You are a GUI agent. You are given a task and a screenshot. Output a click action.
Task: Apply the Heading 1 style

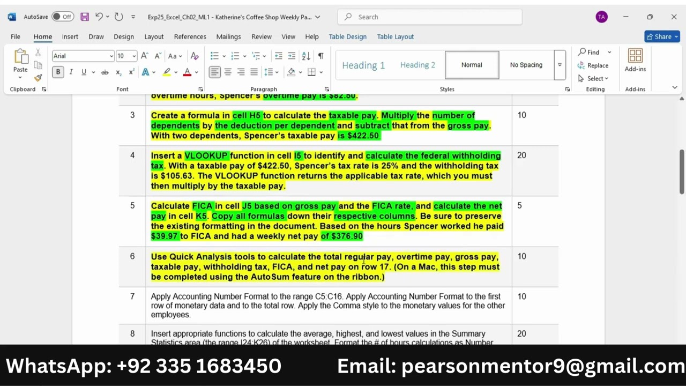[363, 65]
